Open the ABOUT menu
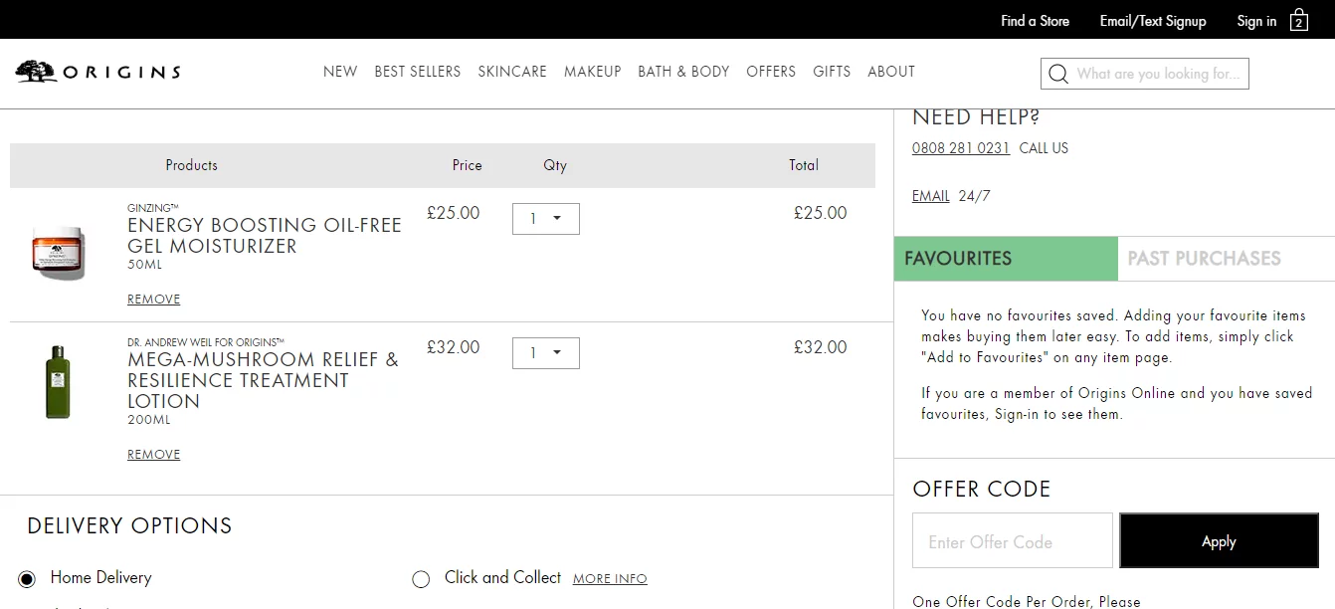 [x=891, y=72]
